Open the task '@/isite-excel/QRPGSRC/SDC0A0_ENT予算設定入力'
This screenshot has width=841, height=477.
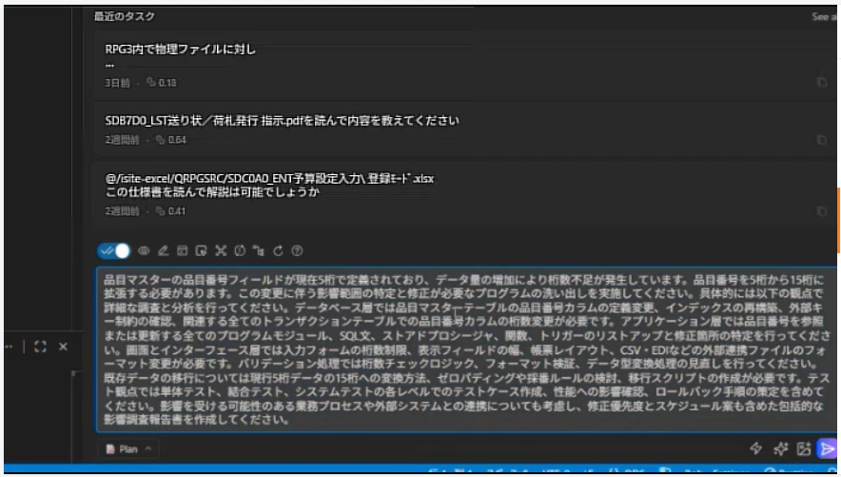click(464, 194)
